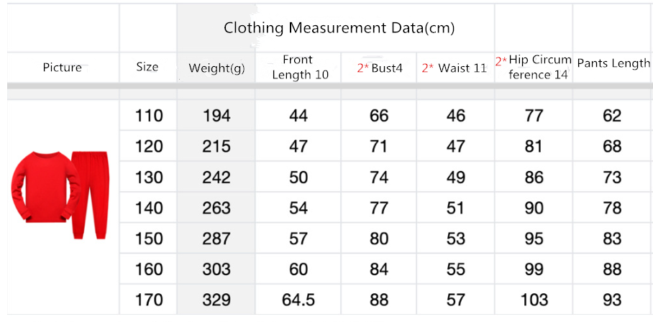
Task: Select size 170 in the Size column
Action: click(x=149, y=300)
